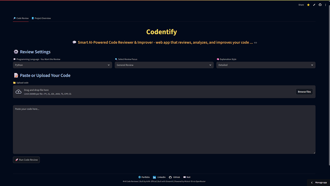330x186 pixels.
Task: Open the three-dot overflow menu
Action: click(x=326, y=5)
